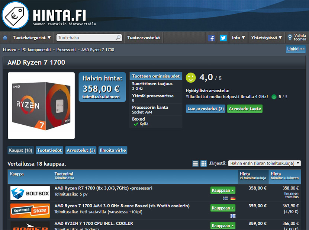Viewport: 309px width, 230px height.
Task: Click the Hinta.fi price tag logo
Action: [x=15, y=15]
